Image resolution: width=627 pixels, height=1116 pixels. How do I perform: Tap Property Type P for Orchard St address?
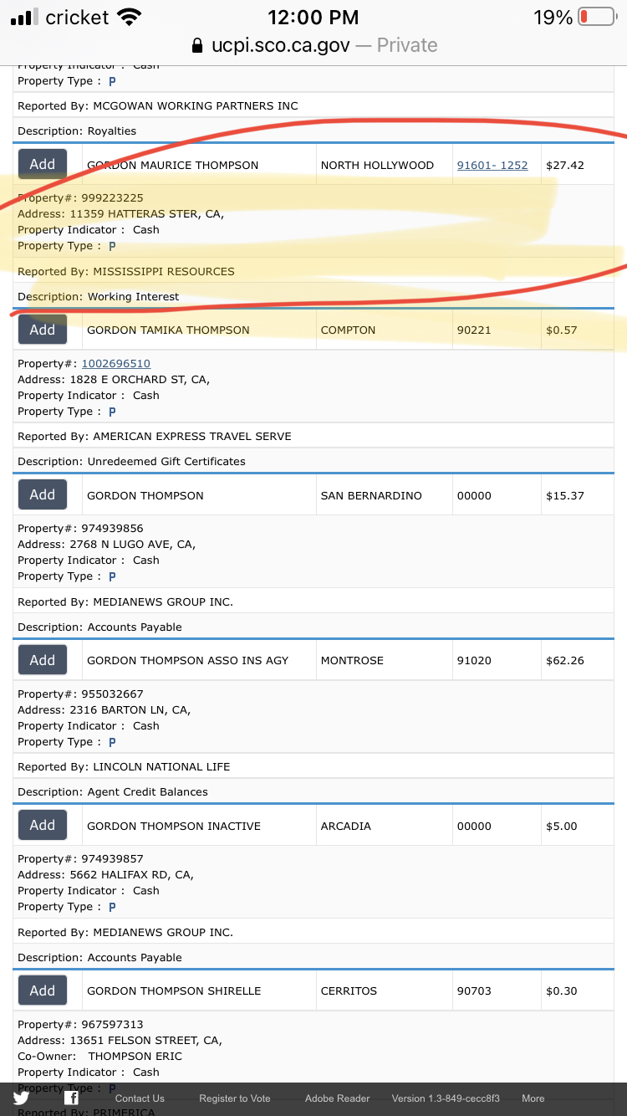point(112,412)
